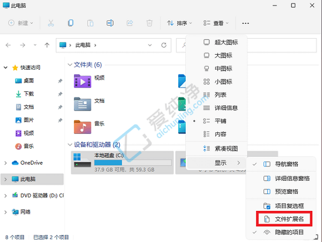Collapse the 文件夹 (6) group

(x=70, y=64)
